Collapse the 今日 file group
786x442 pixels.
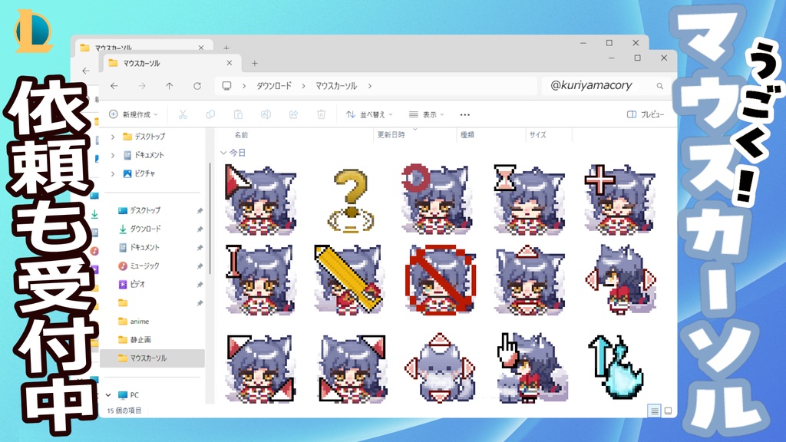[225, 151]
